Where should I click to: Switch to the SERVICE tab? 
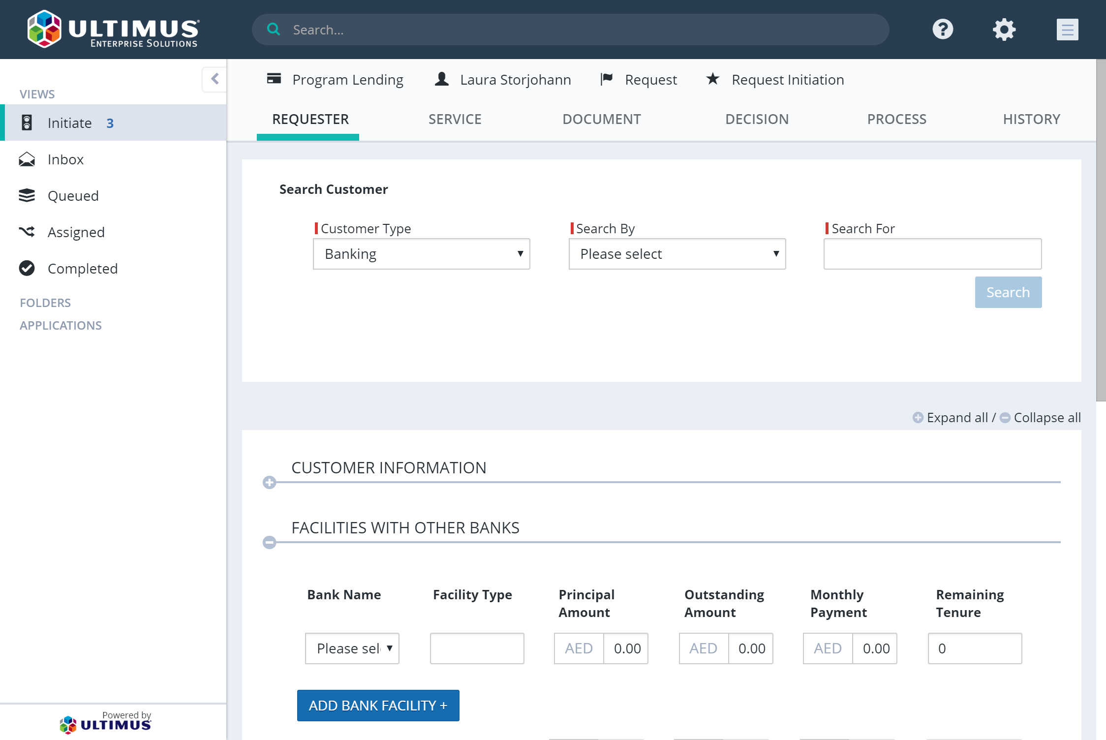[455, 119]
